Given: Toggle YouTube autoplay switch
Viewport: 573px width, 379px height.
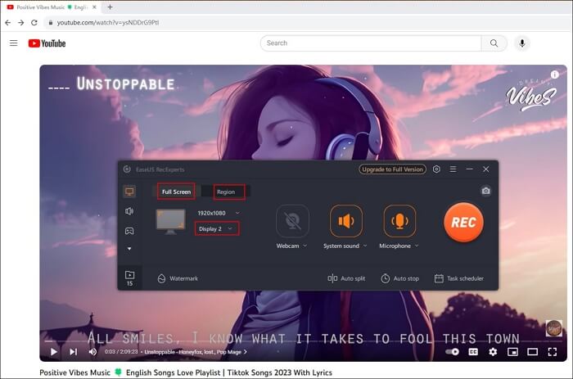Looking at the screenshot, I should click(x=453, y=352).
